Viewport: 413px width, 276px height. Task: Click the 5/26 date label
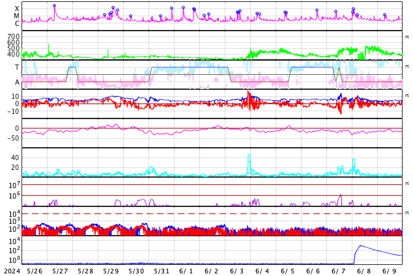(x=35, y=271)
